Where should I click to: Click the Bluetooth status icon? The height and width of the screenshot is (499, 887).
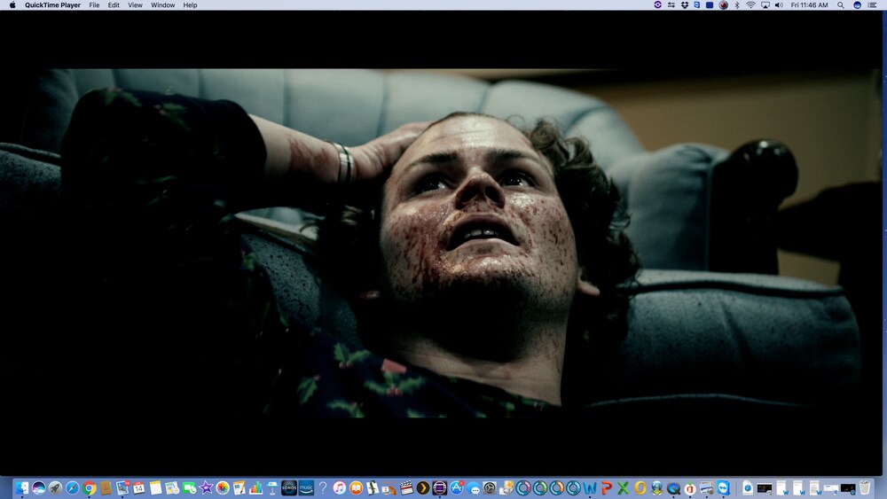coord(736,5)
